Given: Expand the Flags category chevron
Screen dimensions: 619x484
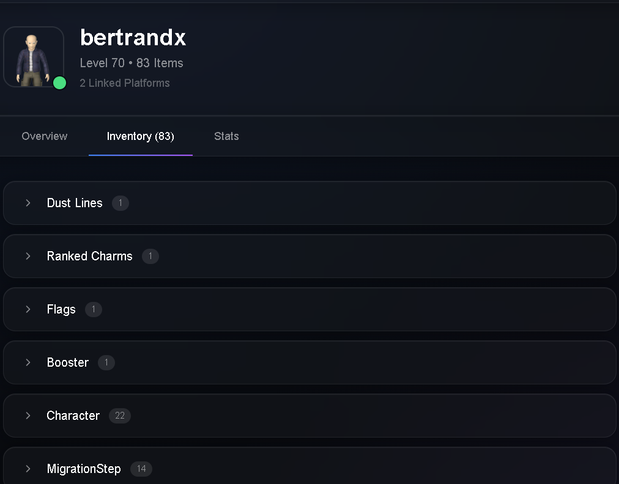Looking at the screenshot, I should (28, 309).
